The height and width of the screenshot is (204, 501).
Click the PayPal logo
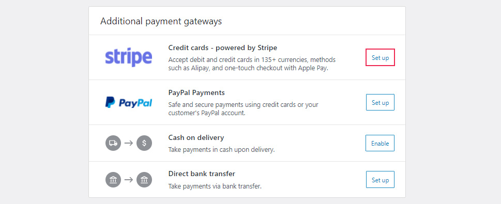pyautogui.click(x=128, y=102)
